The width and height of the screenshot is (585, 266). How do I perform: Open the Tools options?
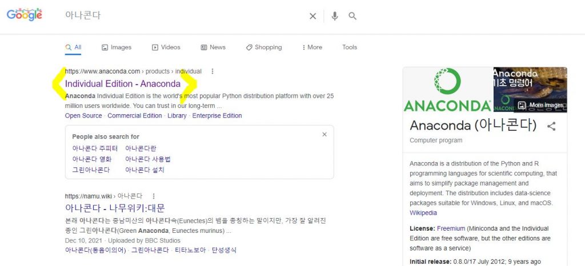tap(350, 47)
